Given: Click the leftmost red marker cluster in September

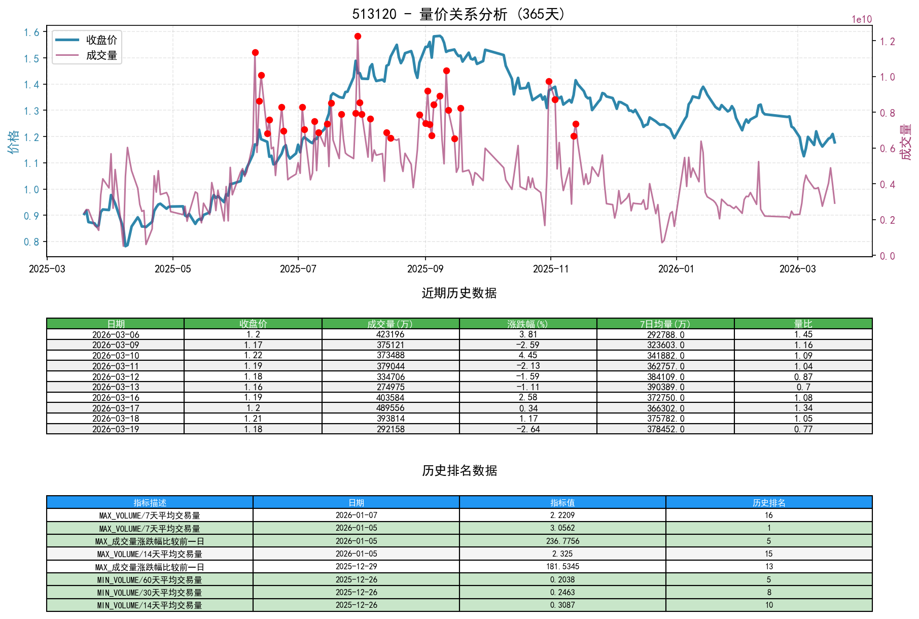Looking at the screenshot, I should pyautogui.click(x=418, y=114).
